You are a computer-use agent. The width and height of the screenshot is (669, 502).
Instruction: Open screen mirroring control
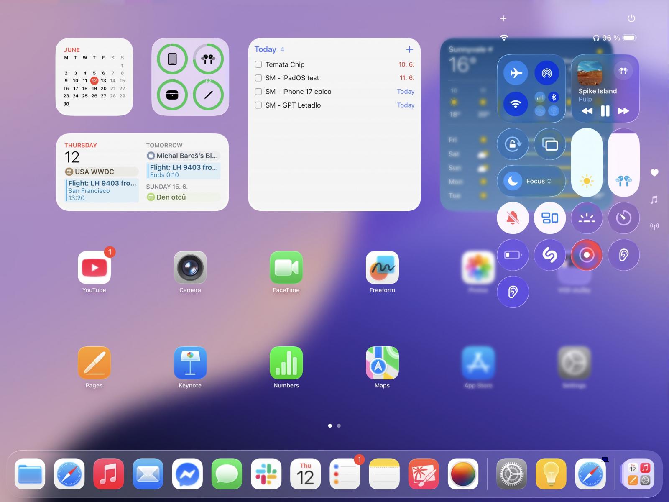tap(550, 144)
